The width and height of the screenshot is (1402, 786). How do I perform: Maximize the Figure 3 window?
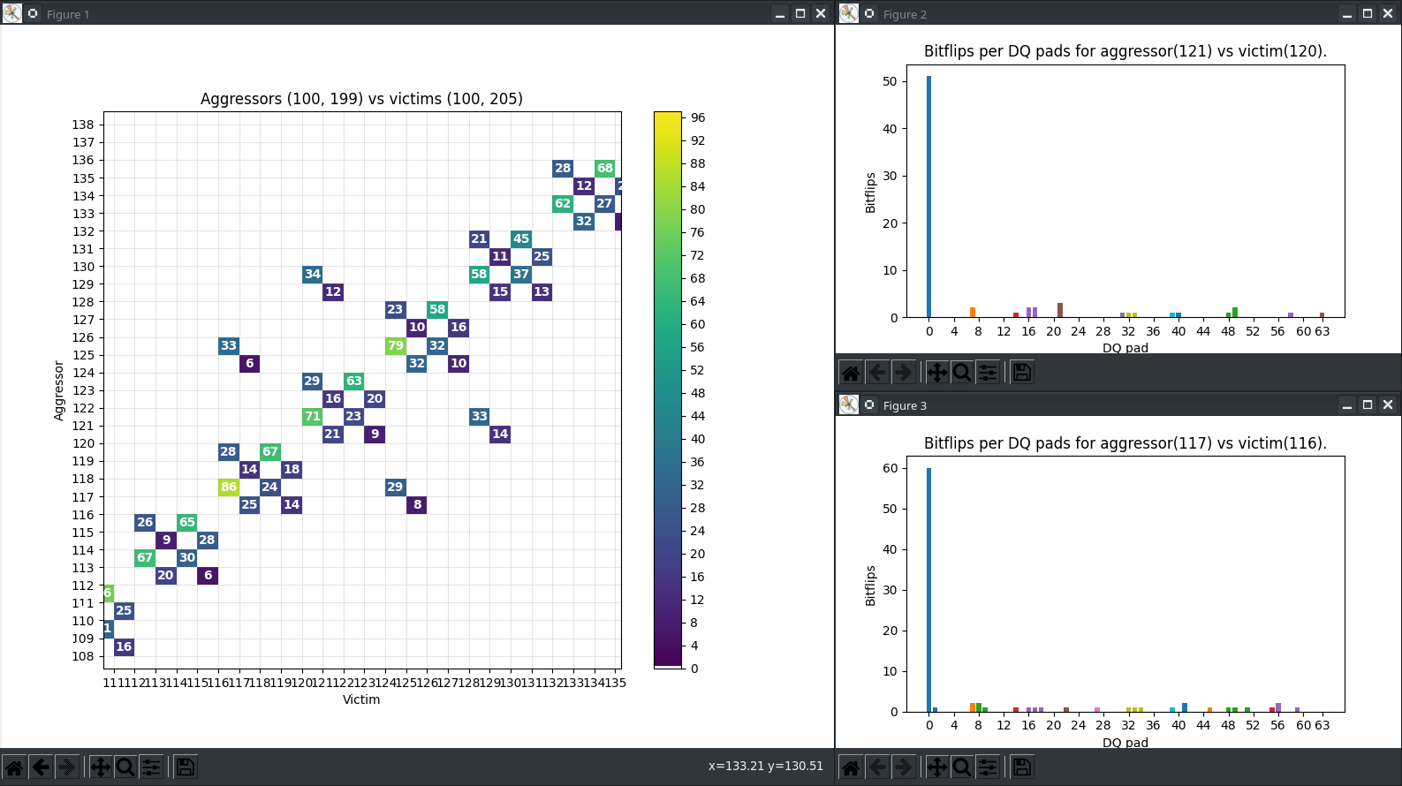coord(1368,404)
